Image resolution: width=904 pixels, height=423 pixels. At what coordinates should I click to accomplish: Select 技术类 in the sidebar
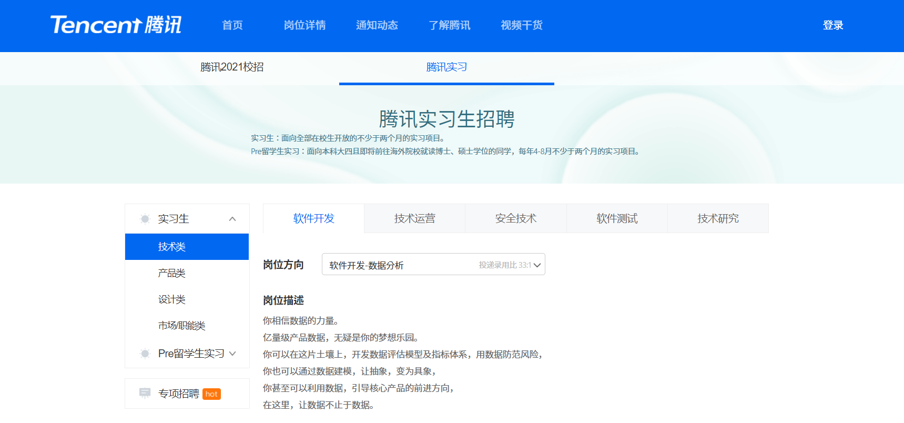click(187, 247)
